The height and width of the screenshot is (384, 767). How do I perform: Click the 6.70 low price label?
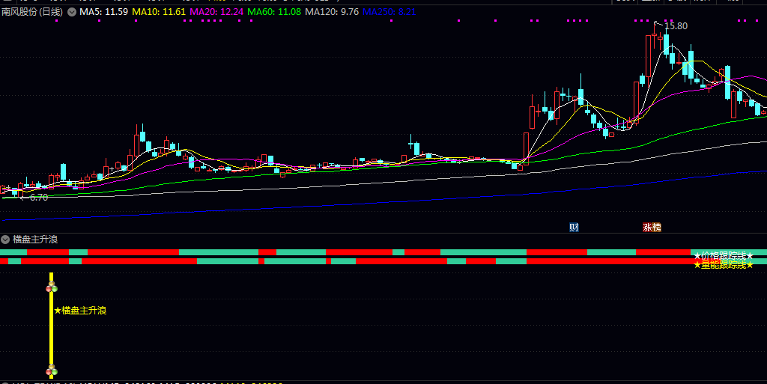pos(39,198)
